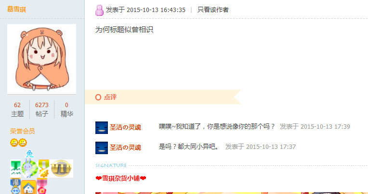The image size is (368, 194).
Task: Open 圣洁の灵魂 name on first comment
Action: 125,127
